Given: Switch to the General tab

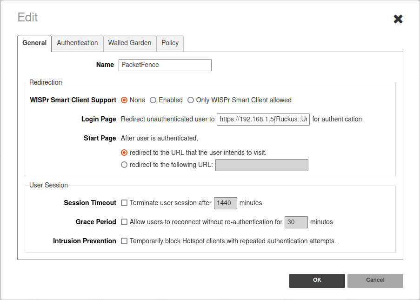Looking at the screenshot, I should point(34,43).
